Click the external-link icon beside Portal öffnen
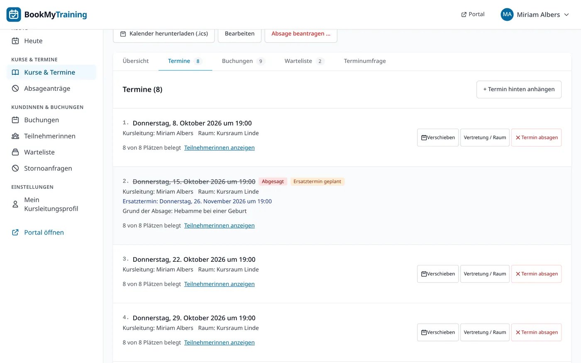The width and height of the screenshot is (581, 363). click(x=15, y=232)
